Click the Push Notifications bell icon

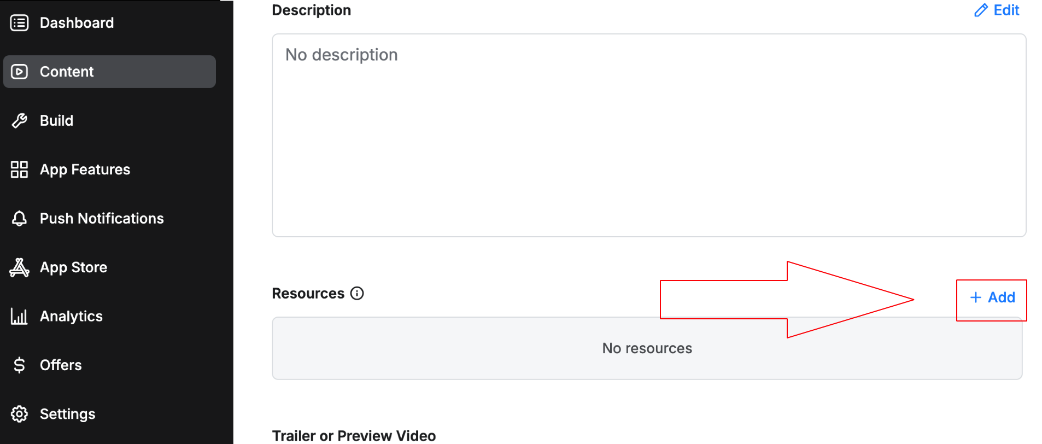(20, 219)
